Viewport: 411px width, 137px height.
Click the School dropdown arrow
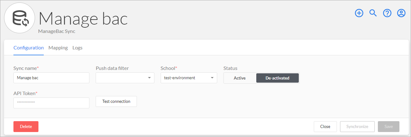tap(212, 78)
